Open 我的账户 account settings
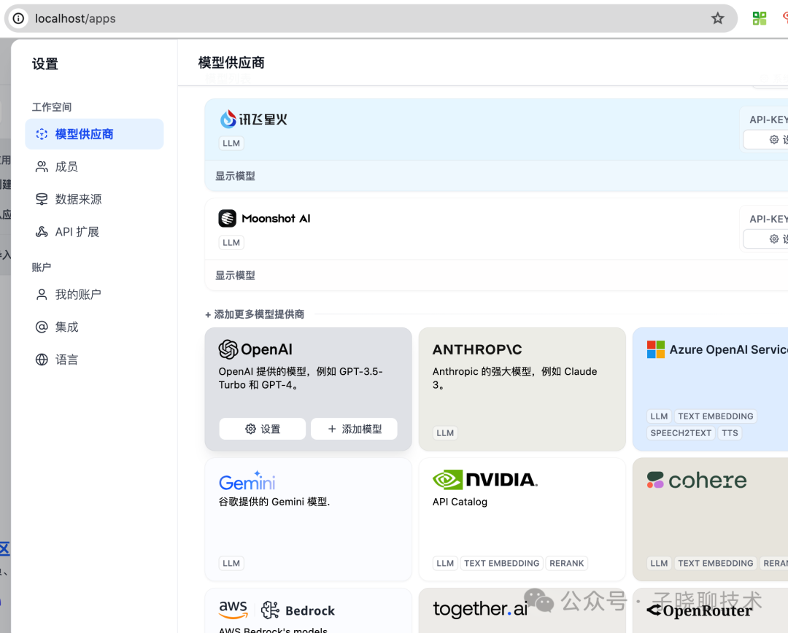 pyautogui.click(x=94, y=295)
